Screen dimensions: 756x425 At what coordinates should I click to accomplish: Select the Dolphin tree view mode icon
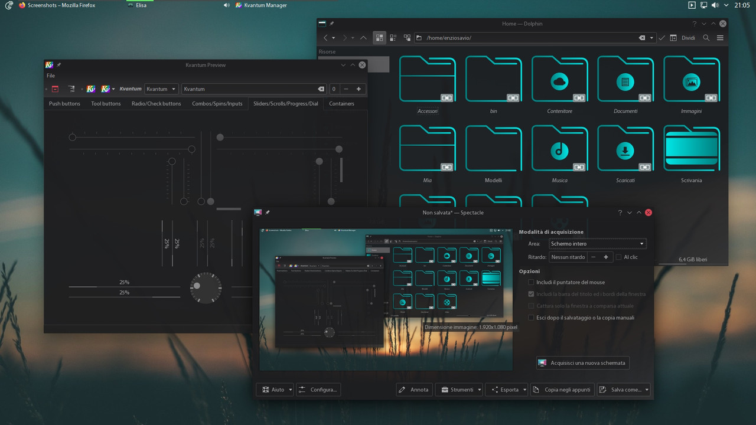tap(407, 37)
